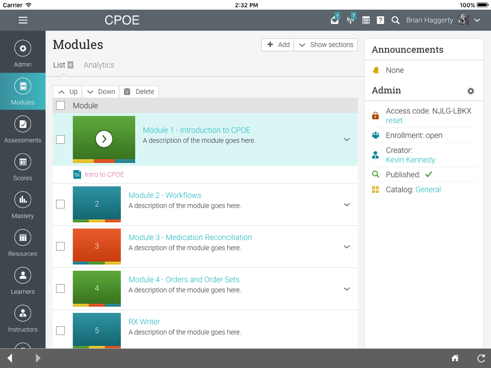Expand the Brian Haggerty user menu
This screenshot has width=491, height=368.
click(477, 20)
